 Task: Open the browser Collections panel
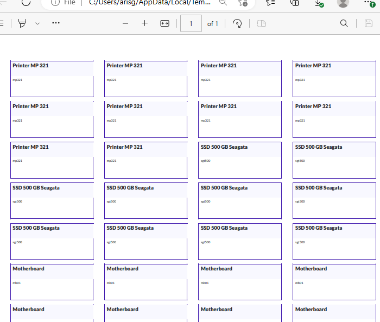click(294, 3)
